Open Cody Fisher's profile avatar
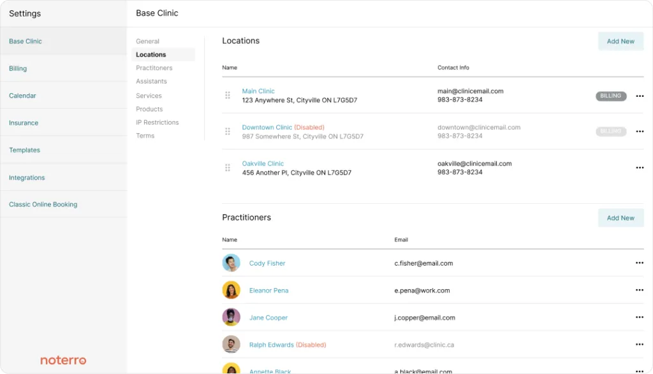Viewport: 653px width, 374px height. point(231,263)
